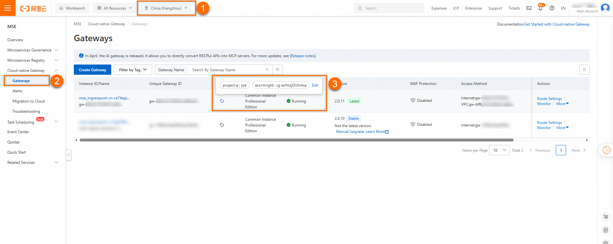Viewport: 613px width, 244px height.
Task: Open the Release notes link
Action: click(303, 56)
